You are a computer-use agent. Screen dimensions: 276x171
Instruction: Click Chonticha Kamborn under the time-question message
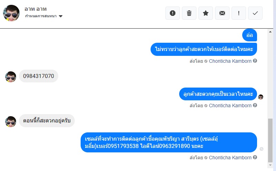point(230,105)
